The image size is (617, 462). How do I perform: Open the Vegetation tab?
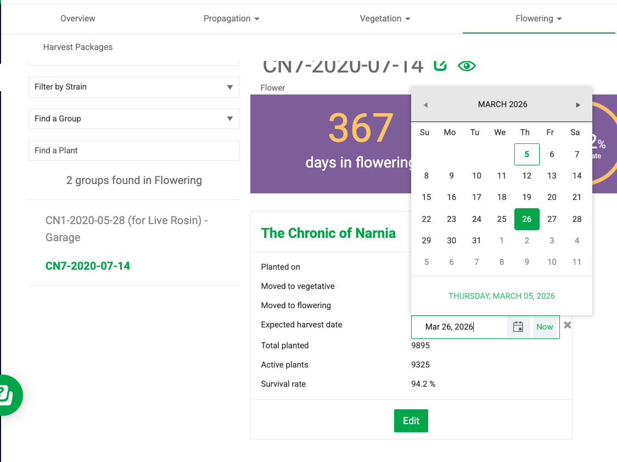[x=385, y=19]
